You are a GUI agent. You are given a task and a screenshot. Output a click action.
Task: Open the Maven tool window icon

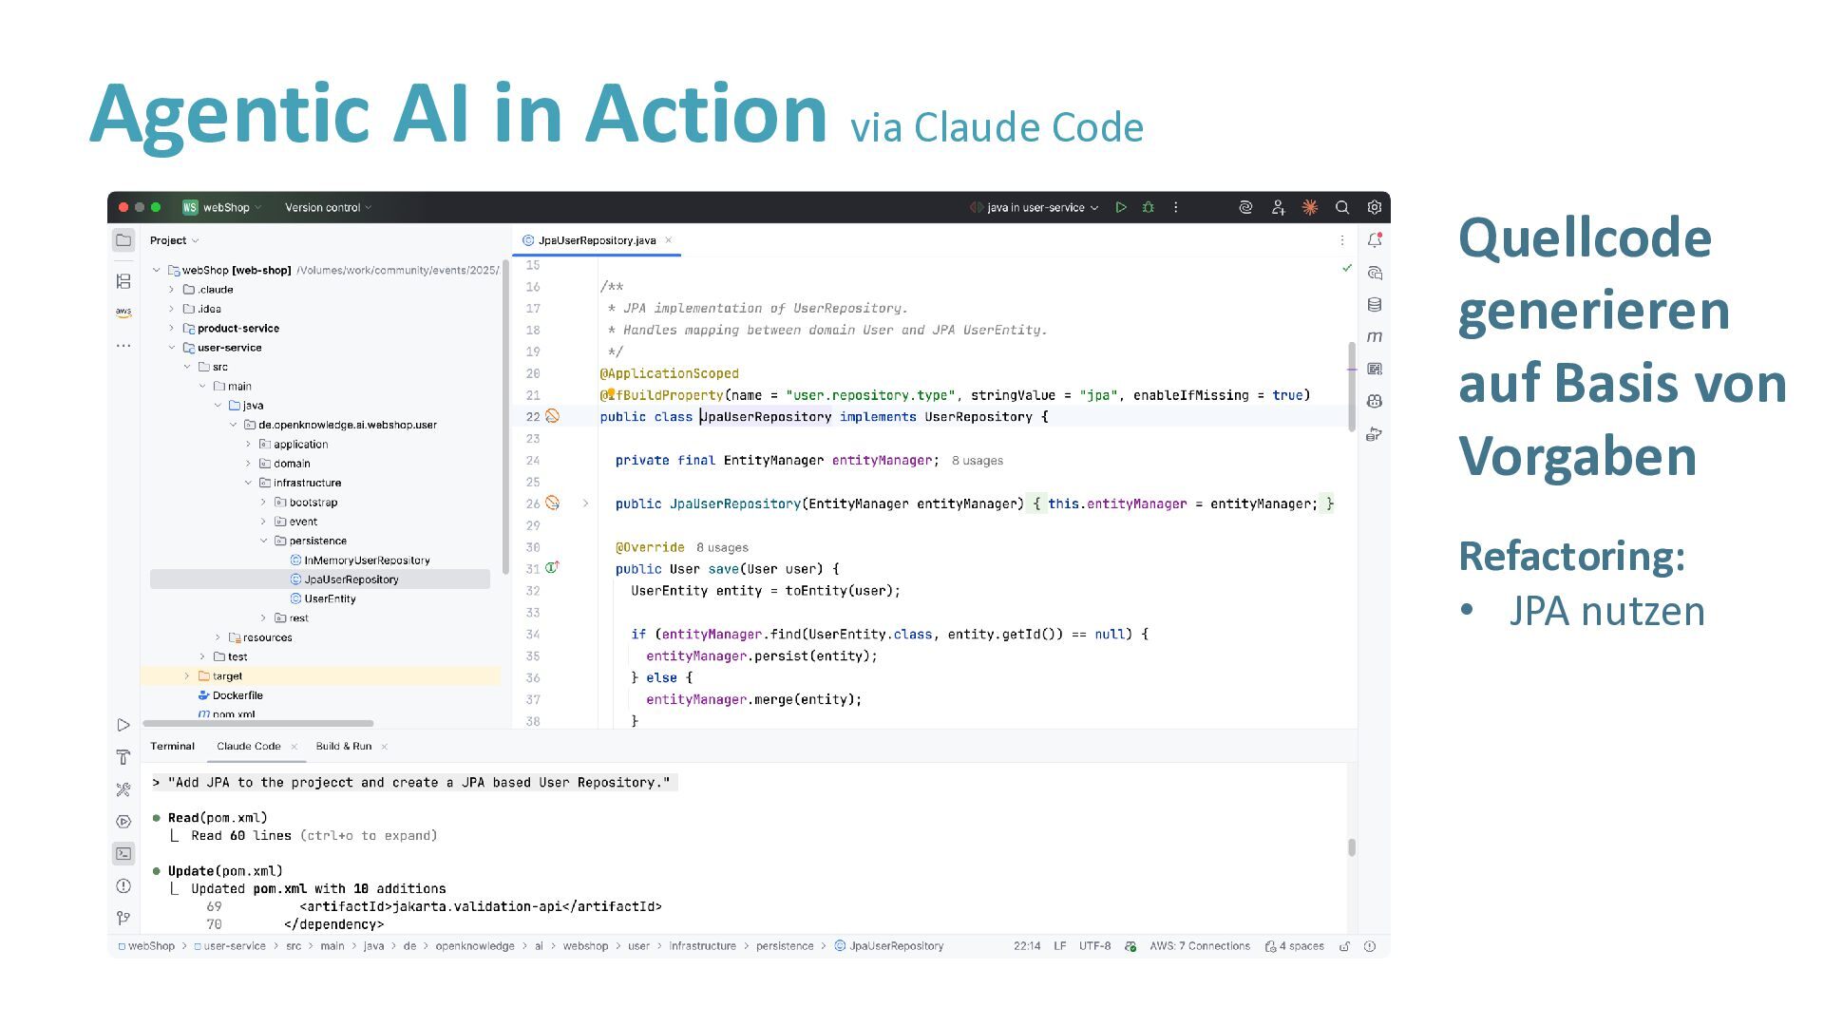(1374, 336)
